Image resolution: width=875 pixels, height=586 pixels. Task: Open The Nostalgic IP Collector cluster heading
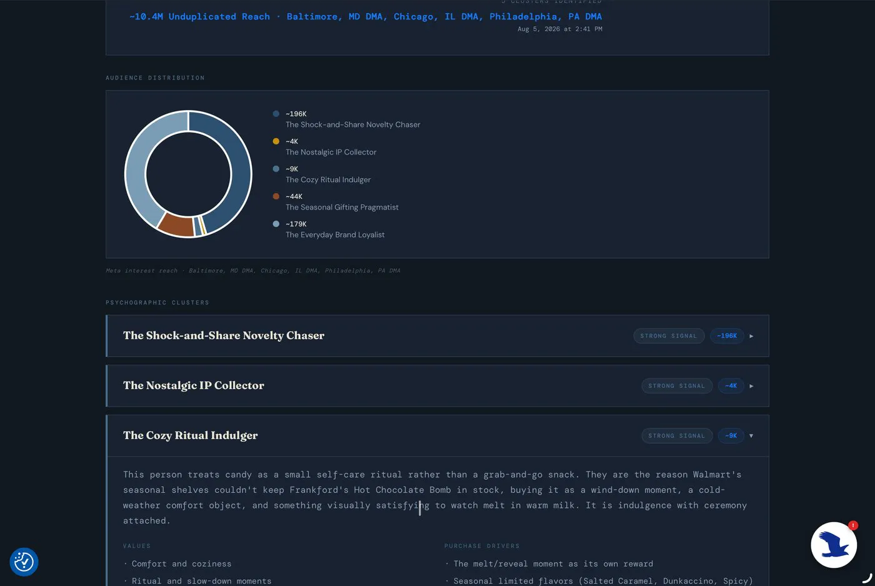coord(194,385)
